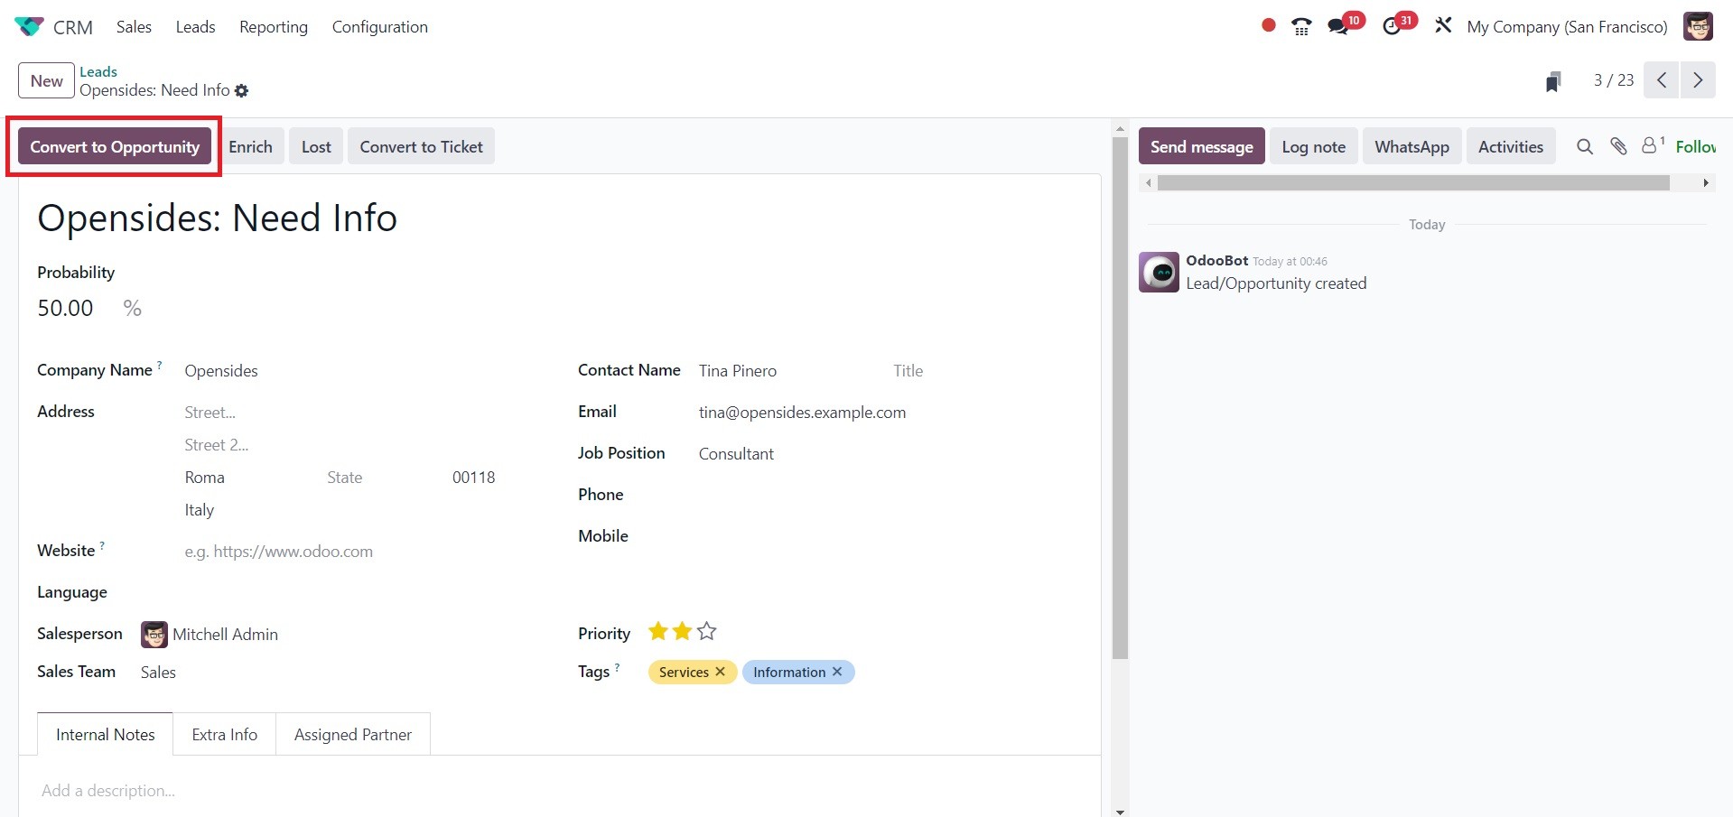
Task: Edit the Probability value 50.00
Action: click(65, 308)
